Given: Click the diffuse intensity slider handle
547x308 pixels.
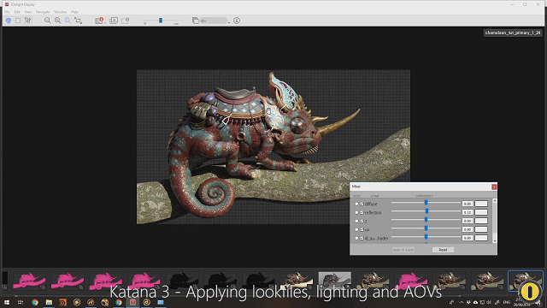Looking at the screenshot, I should (x=426, y=203).
